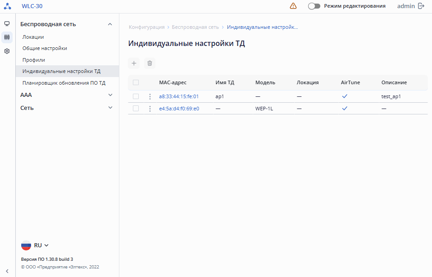
Task: Expand the AAA section
Action: [110, 95]
